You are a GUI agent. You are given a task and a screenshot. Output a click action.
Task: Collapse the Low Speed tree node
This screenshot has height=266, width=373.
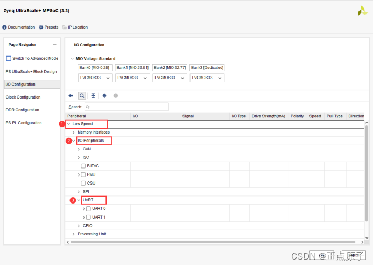coord(68,124)
